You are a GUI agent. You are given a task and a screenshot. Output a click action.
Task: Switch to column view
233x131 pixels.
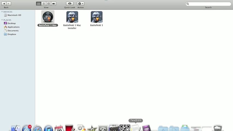[x=49, y=4]
